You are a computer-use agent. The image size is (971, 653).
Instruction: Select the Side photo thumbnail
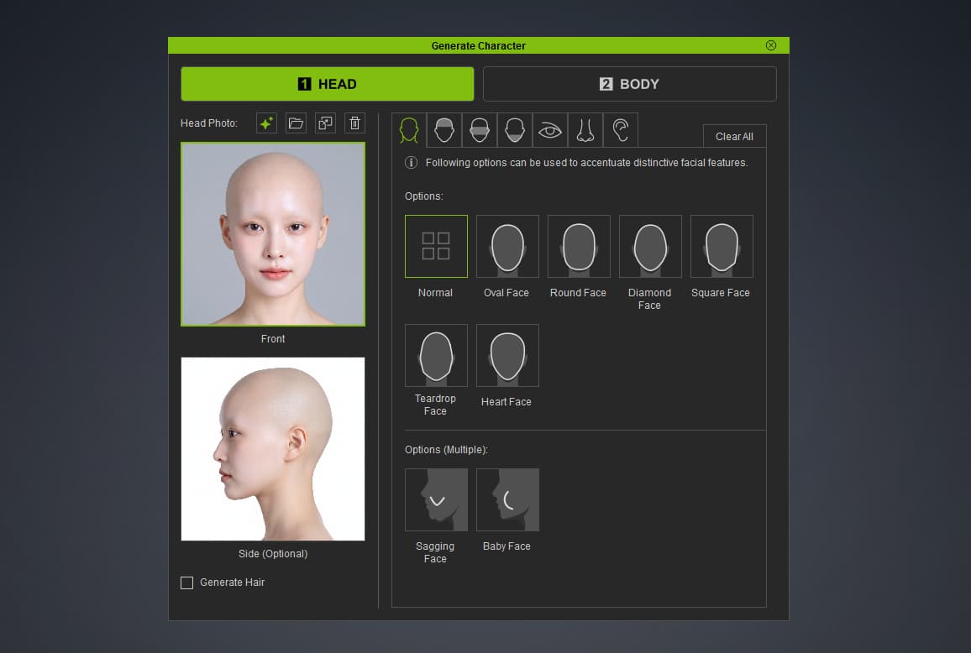point(272,449)
